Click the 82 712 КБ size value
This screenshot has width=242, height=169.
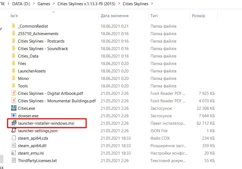(205, 123)
